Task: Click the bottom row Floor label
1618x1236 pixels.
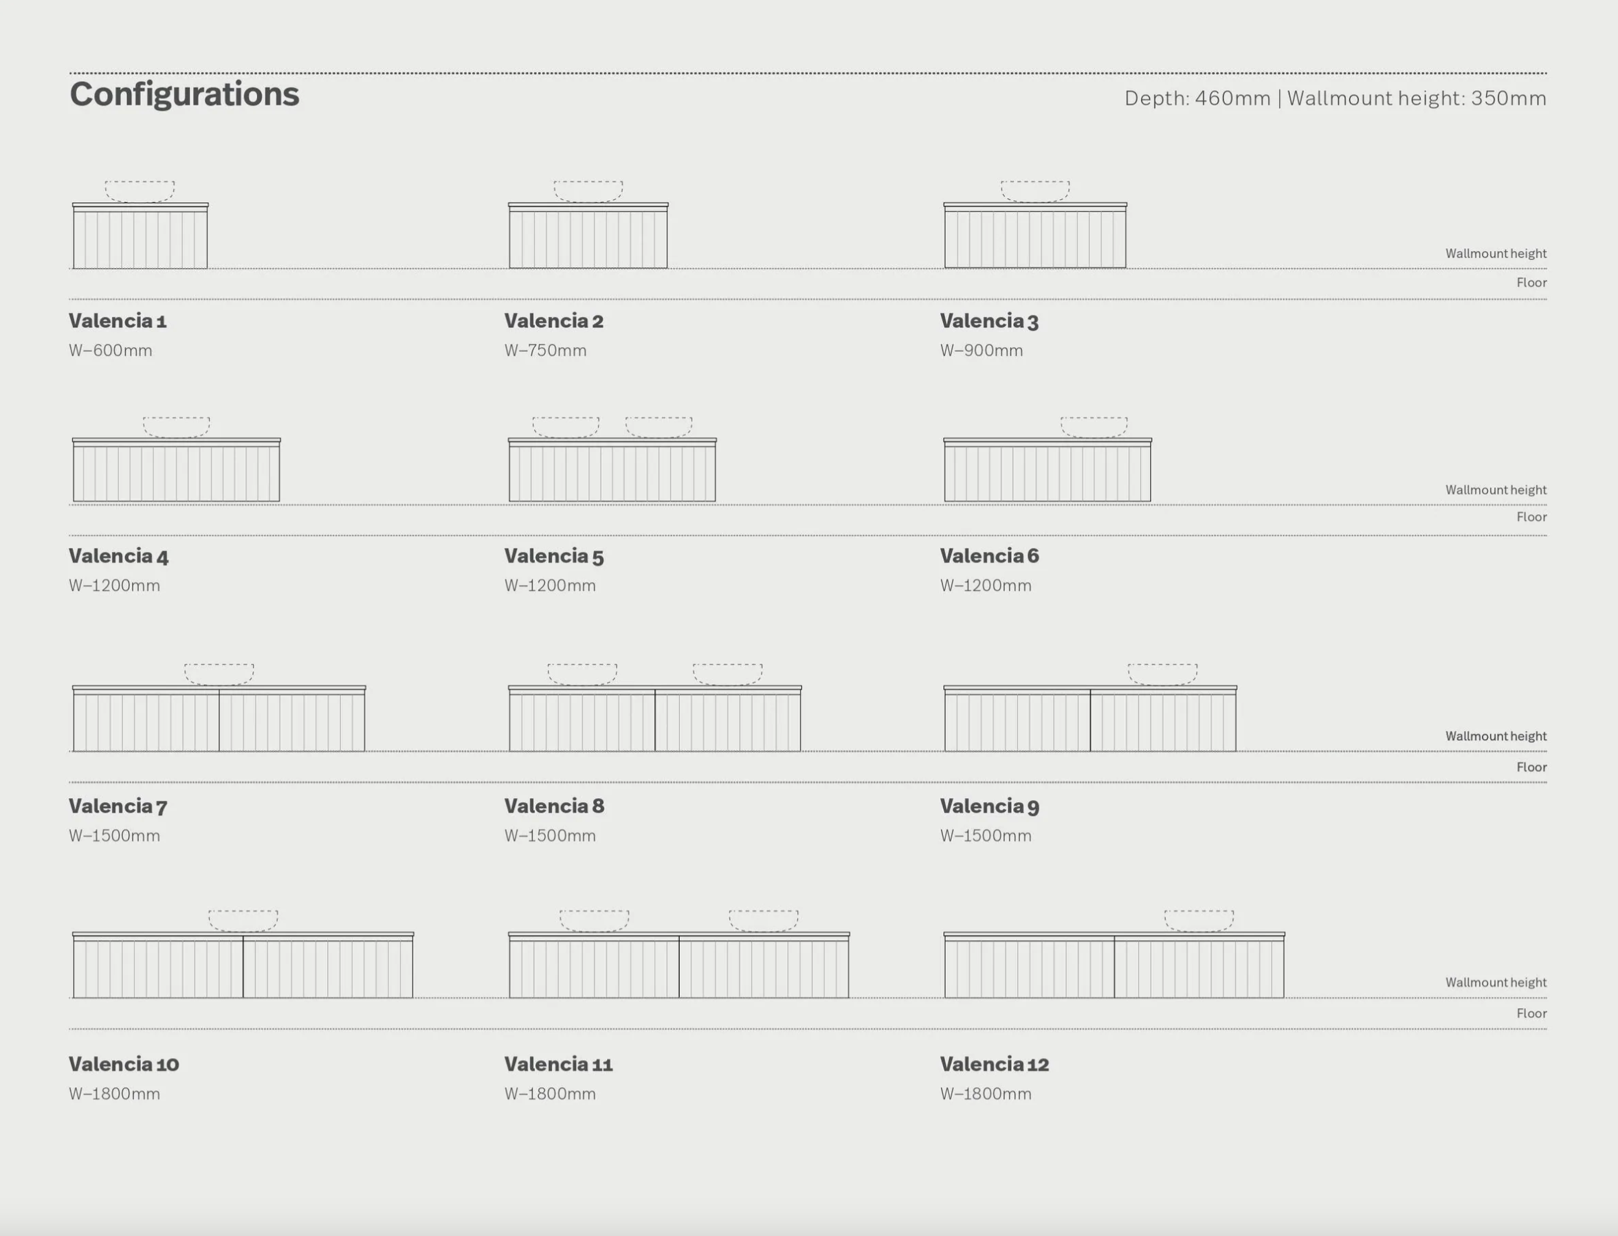Action: [x=1531, y=1014]
